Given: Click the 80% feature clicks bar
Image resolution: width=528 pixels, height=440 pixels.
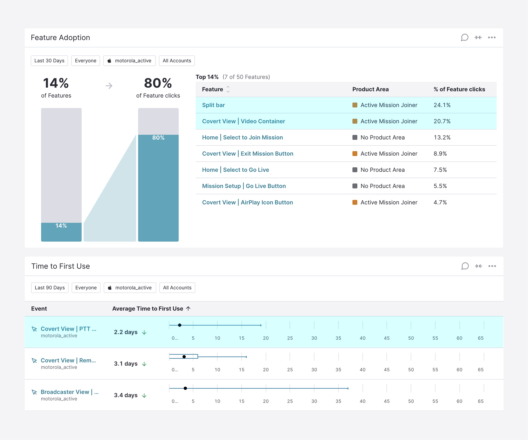Looking at the screenshot, I should [x=158, y=187].
